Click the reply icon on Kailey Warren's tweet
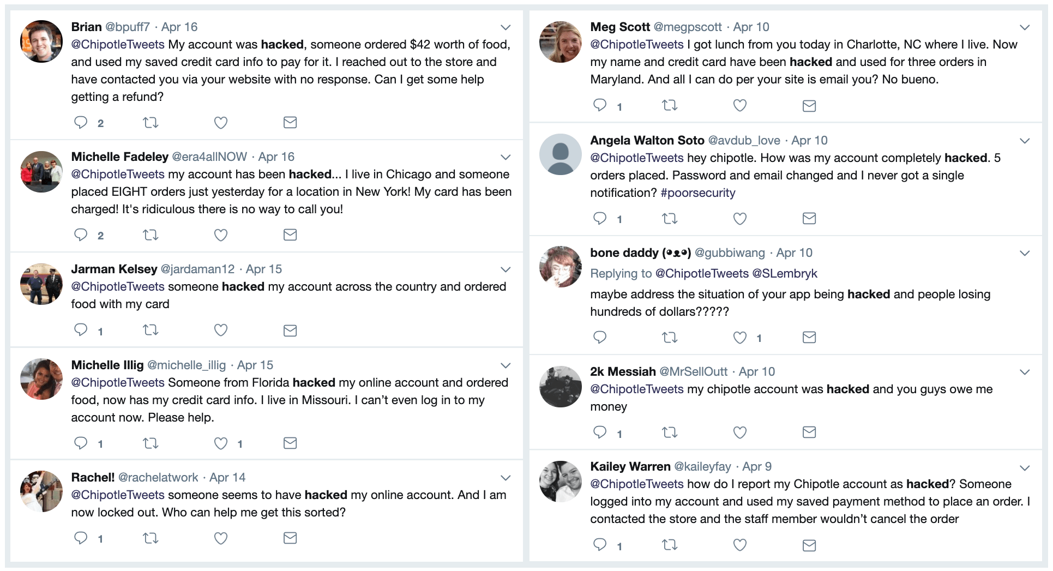1053x571 pixels. 600,545
